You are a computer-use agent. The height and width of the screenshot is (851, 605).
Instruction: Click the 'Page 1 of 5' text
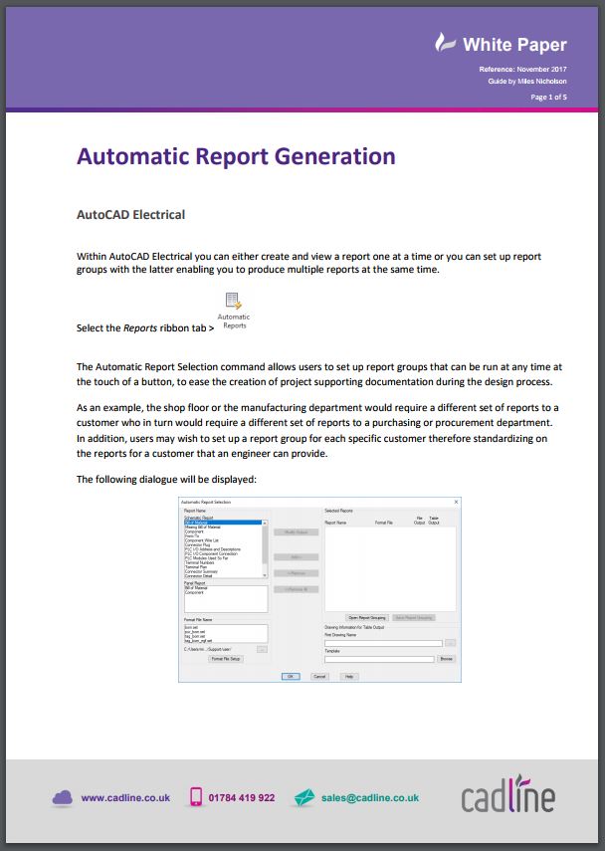pyautogui.click(x=548, y=97)
